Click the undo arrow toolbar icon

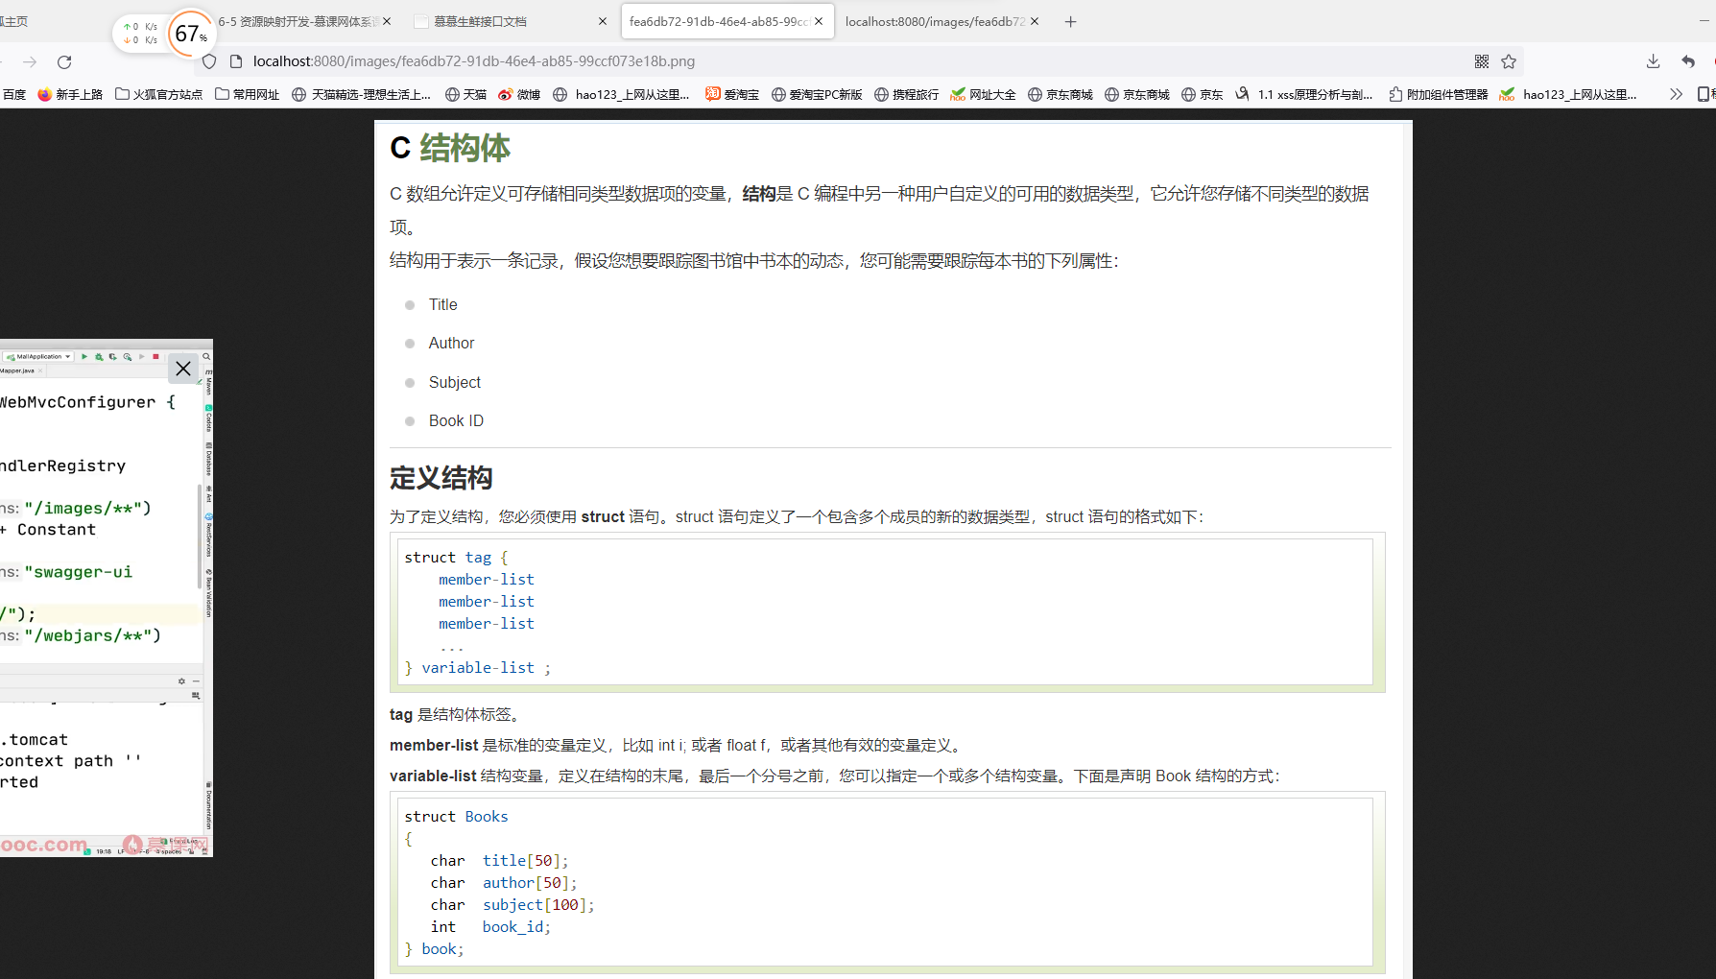(x=1688, y=61)
